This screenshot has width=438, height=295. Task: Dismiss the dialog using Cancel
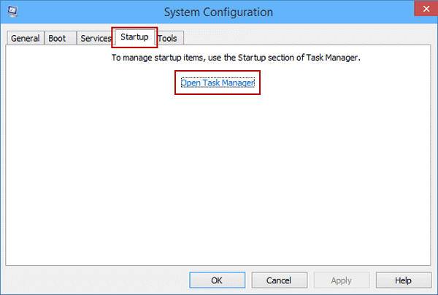[x=279, y=280]
